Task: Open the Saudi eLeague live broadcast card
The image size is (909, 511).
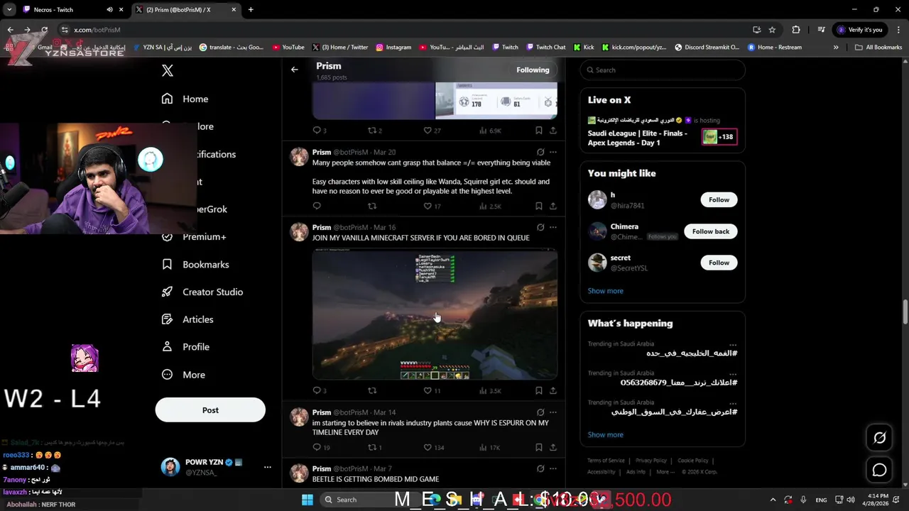Action: tap(663, 131)
